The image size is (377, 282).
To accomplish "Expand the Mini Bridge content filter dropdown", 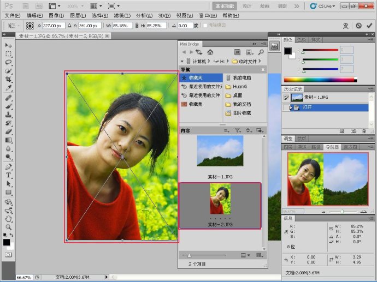I will (238, 130).
